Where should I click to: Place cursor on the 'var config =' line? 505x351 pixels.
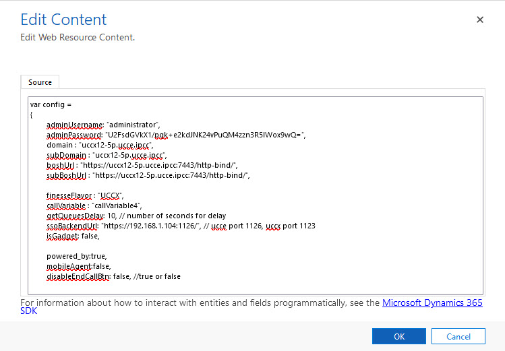[x=51, y=104]
